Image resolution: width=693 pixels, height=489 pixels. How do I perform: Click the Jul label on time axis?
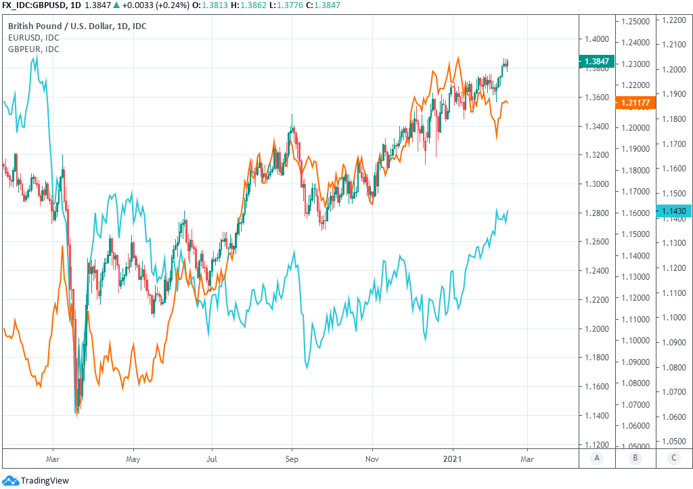tap(213, 459)
